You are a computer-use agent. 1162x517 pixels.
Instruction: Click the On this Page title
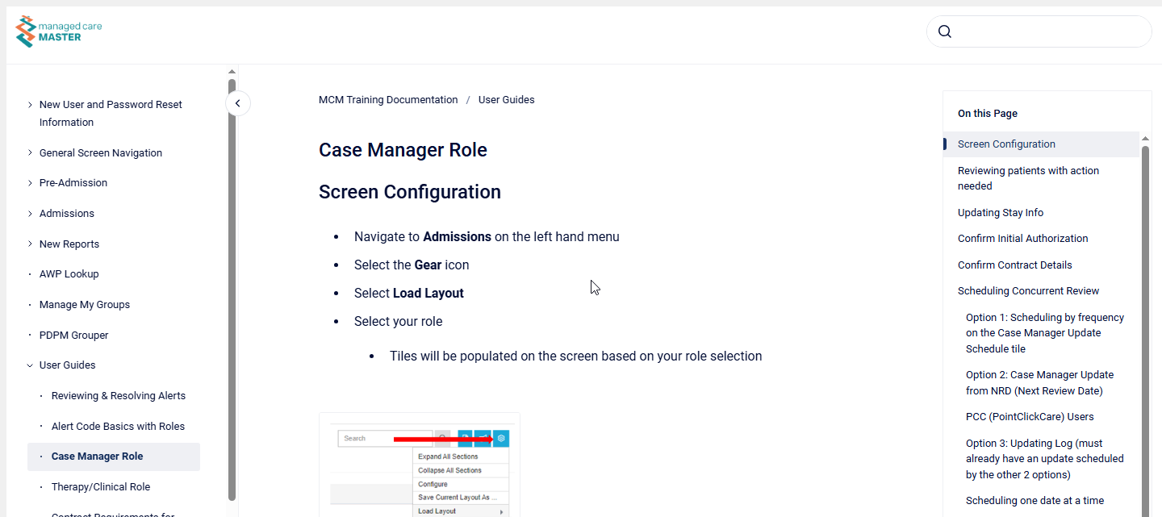pos(988,114)
